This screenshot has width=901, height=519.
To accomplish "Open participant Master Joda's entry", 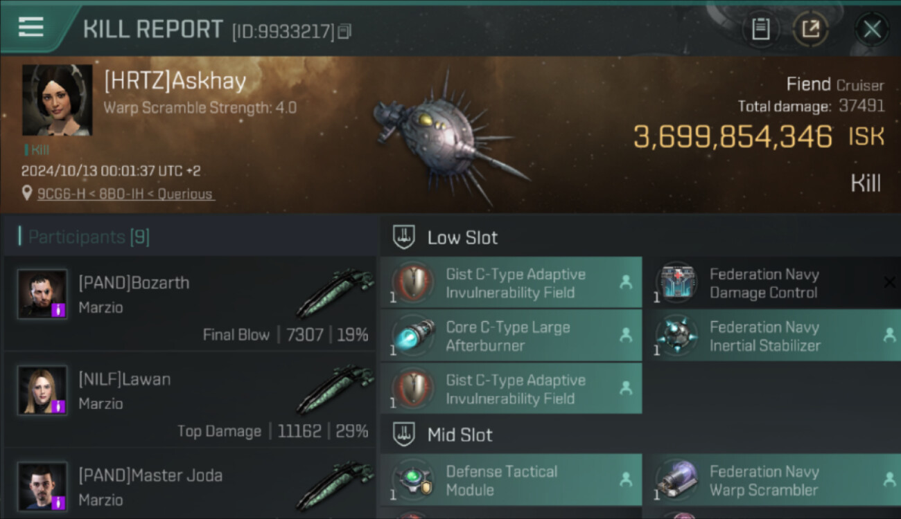I will coord(191,484).
